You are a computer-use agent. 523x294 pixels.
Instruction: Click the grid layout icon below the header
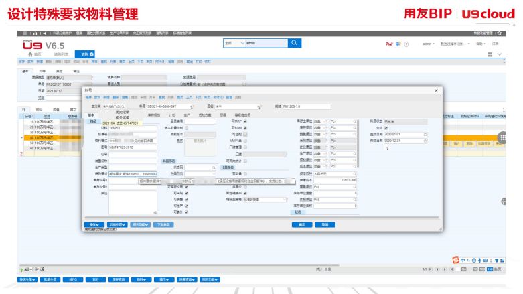pyautogui.click(x=490, y=54)
